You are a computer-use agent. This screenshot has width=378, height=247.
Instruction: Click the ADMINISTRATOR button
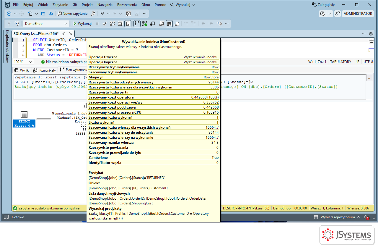(358, 14)
